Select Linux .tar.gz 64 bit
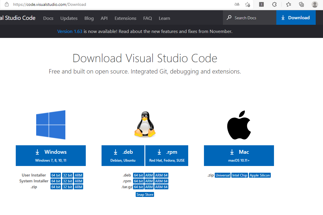Viewport: 323px width, 215px height. 138,187
